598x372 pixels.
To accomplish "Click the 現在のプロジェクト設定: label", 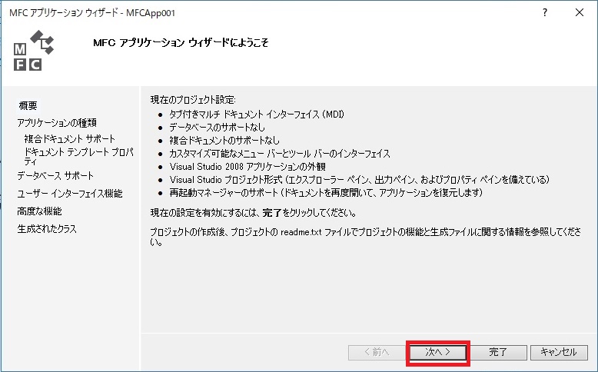I will click(x=193, y=100).
